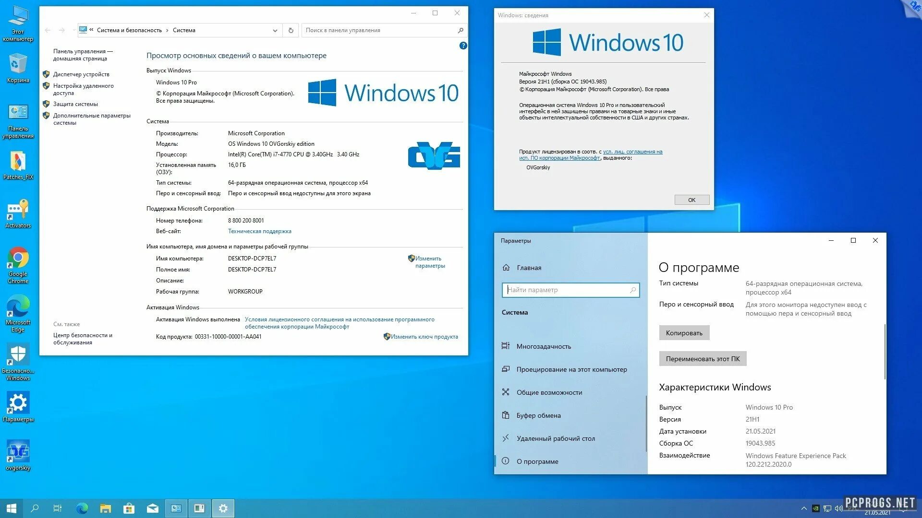922x518 pixels.
Task: Click Копировать button in О программе
Action: 683,332
